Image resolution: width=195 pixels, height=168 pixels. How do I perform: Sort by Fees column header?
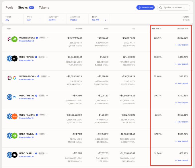pos(106,29)
